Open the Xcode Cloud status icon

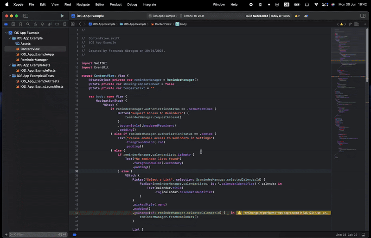point(306,16)
